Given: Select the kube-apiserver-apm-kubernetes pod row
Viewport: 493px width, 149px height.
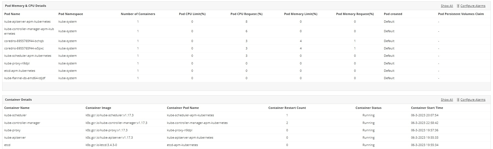Looking at the screenshot, I should 27,22.
